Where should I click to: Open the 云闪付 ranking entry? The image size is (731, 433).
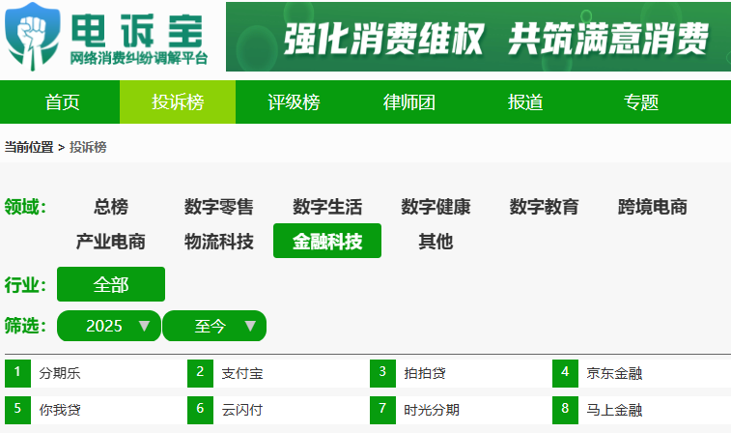point(242,410)
